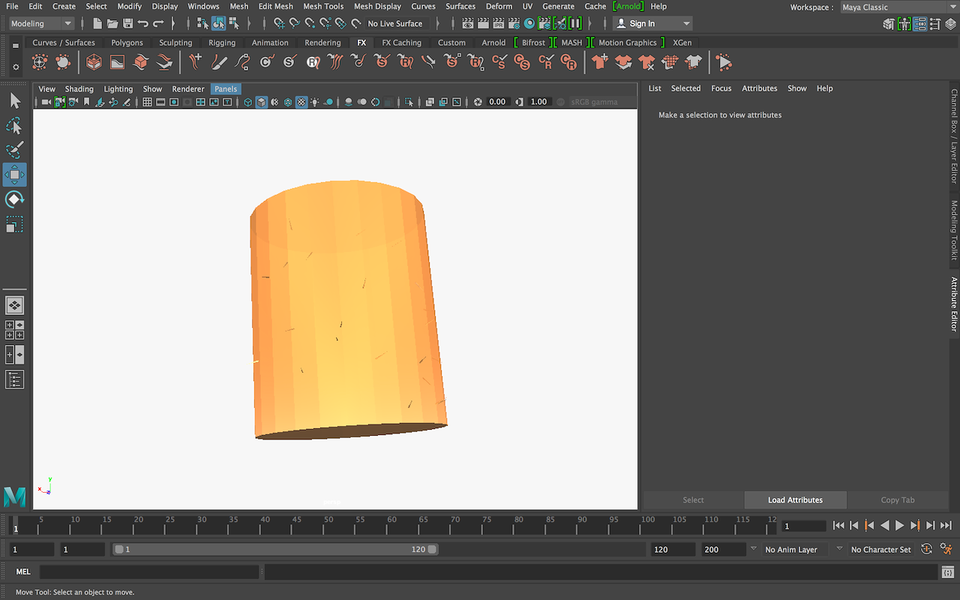960x600 pixels.
Task: Open the Script Editor icon
Action: point(949,572)
